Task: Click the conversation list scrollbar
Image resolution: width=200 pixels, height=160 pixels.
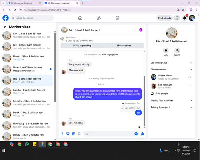Action: [x=55, y=67]
